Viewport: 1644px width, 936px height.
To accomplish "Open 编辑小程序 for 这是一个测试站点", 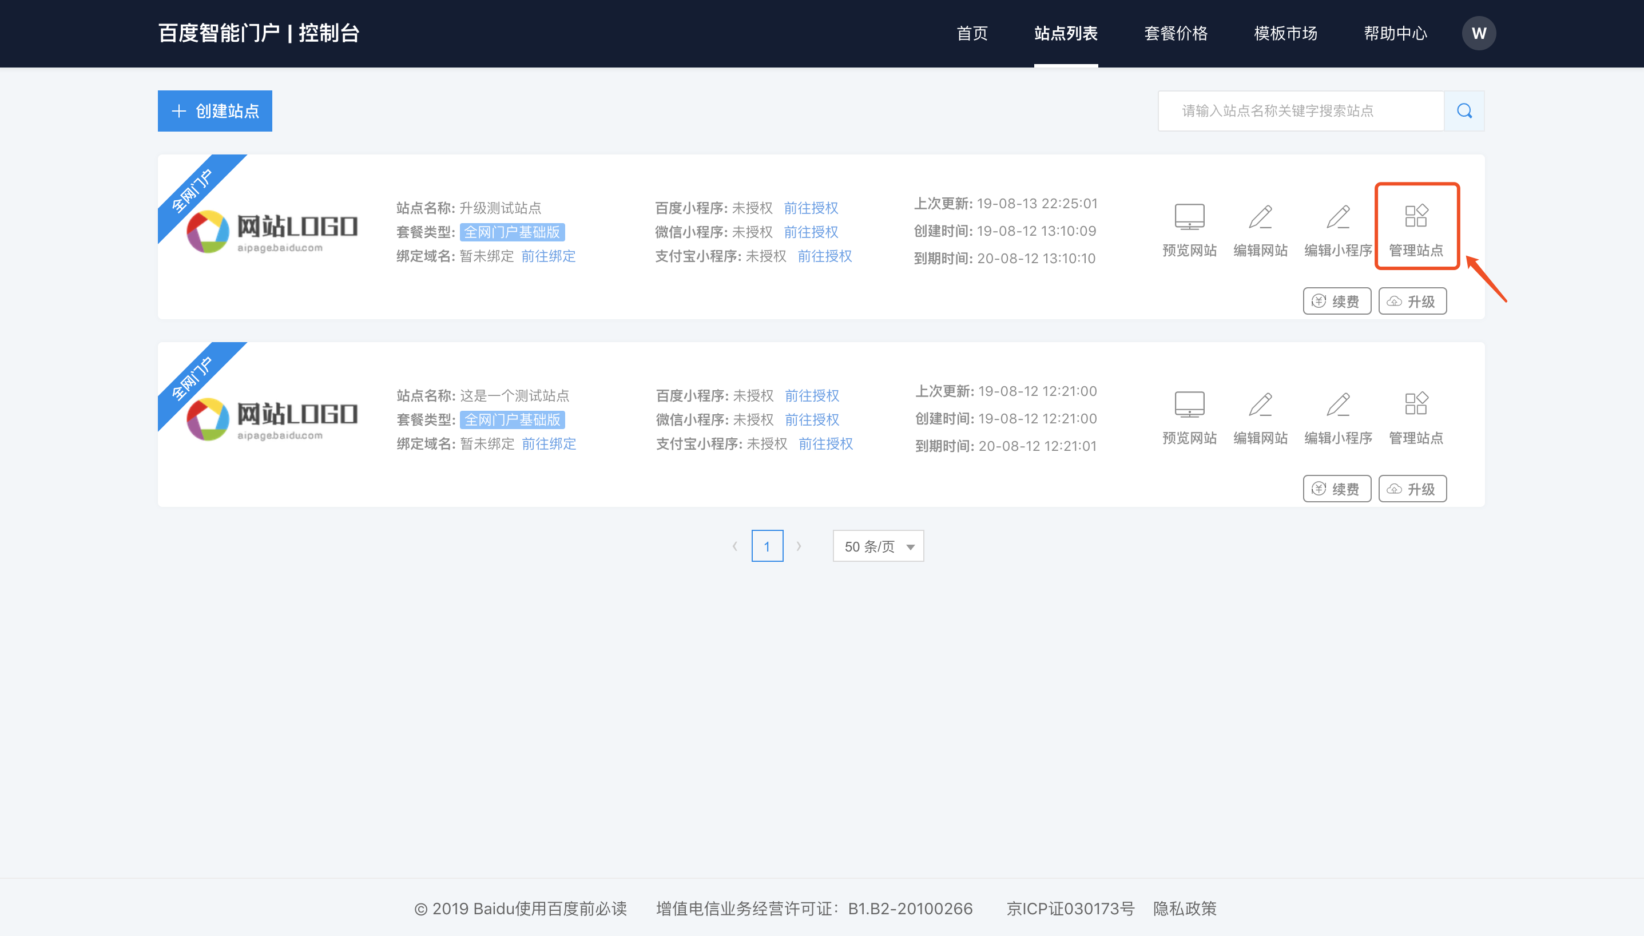I will click(x=1338, y=418).
